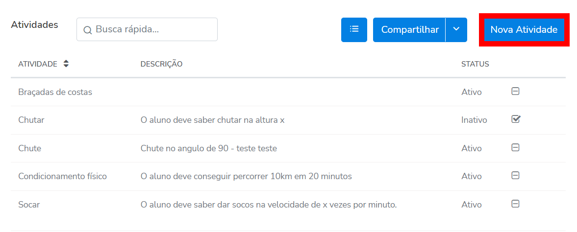Toggle status checkbox for Chute row
The height and width of the screenshot is (232, 577).
[515, 147]
